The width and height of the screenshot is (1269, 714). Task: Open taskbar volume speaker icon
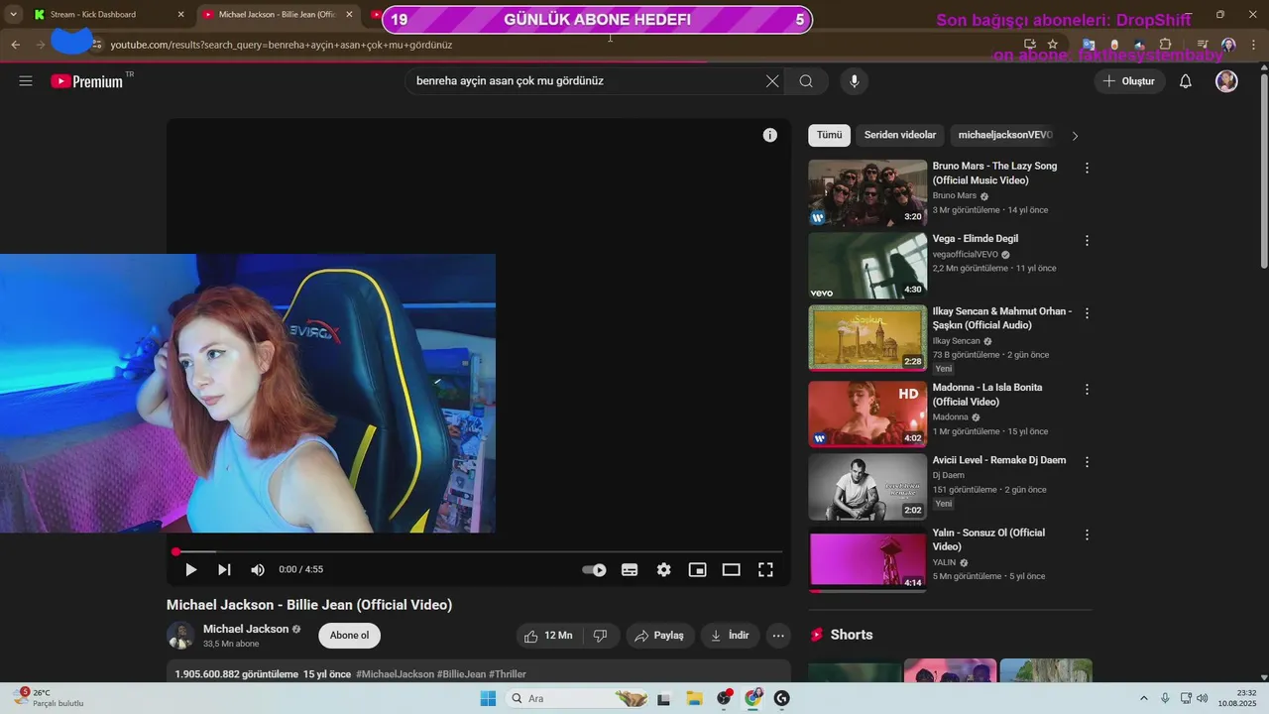[x=1203, y=698]
